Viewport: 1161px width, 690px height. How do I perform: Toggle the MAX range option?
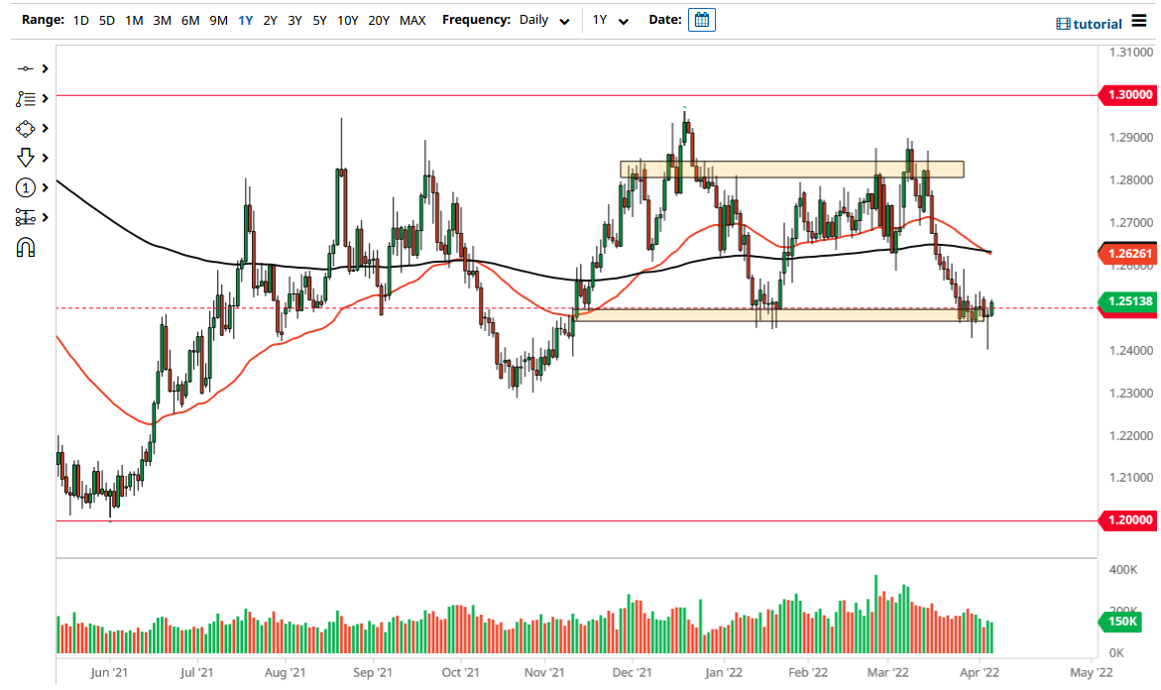pos(412,20)
